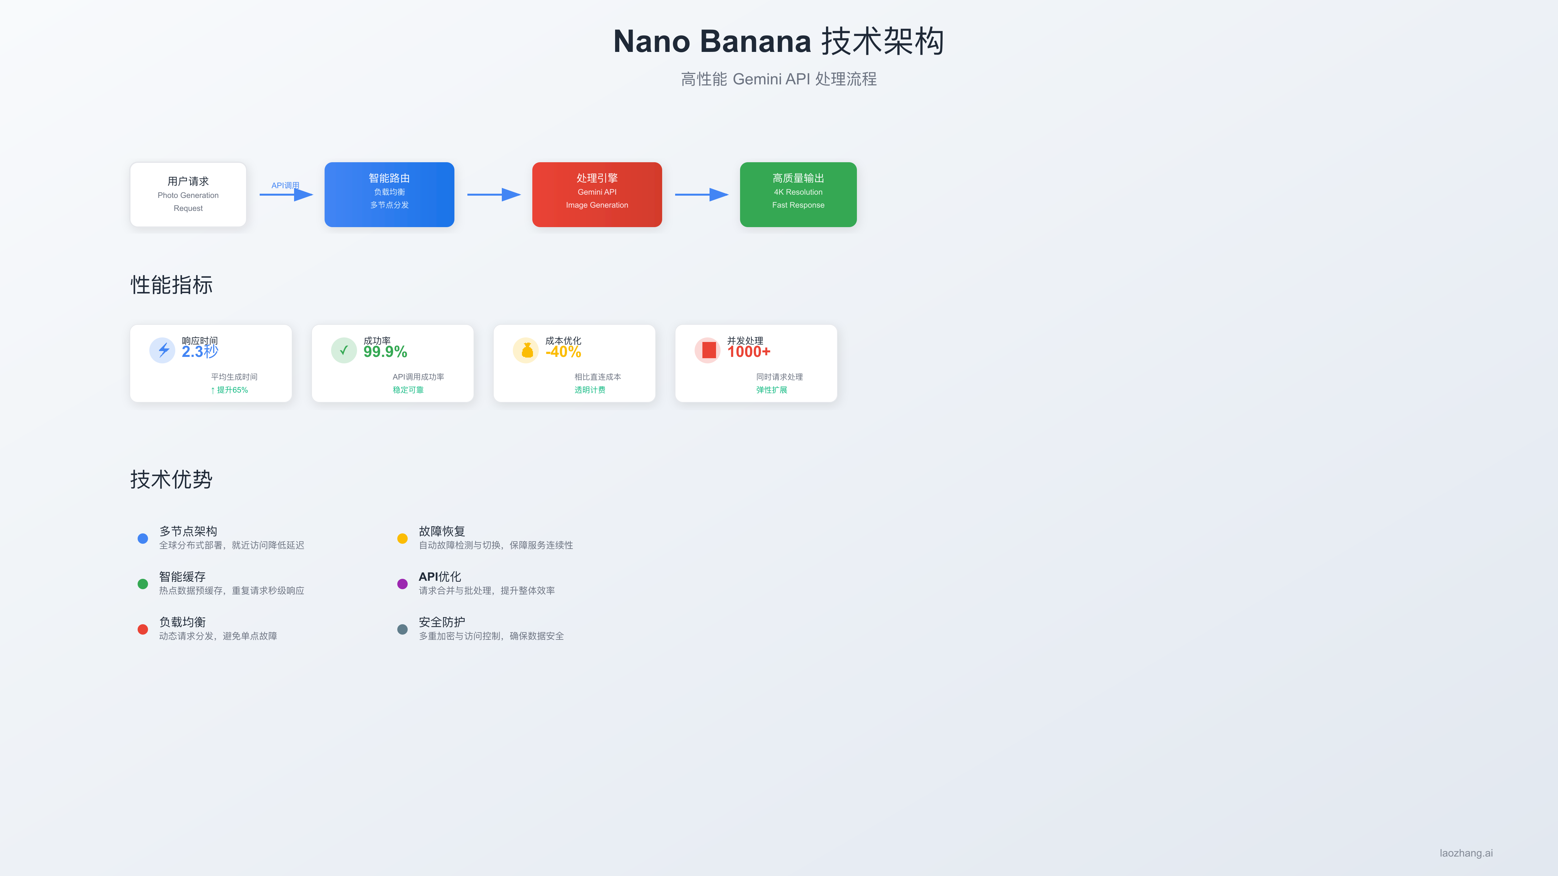Image resolution: width=1558 pixels, height=876 pixels.
Task: Click the 多节点分发 text in blue box
Action: coord(389,205)
